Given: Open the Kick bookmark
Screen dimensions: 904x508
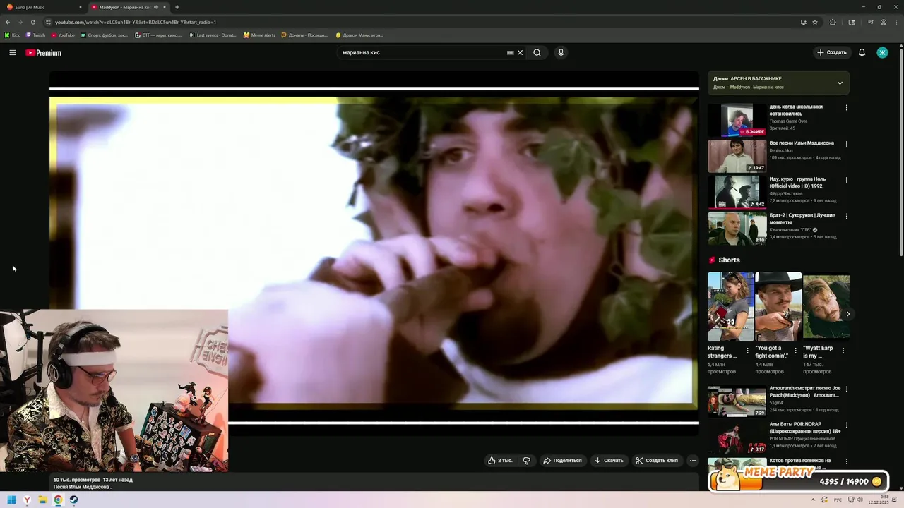Looking at the screenshot, I should tap(12, 35).
